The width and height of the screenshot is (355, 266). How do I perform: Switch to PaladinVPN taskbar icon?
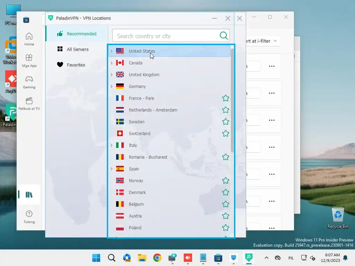coord(249,258)
